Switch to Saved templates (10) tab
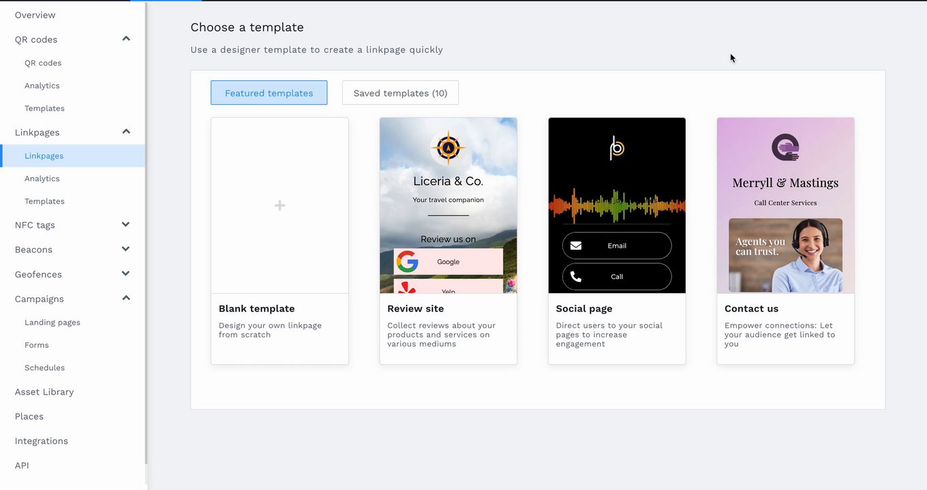The height and width of the screenshot is (490, 927). [400, 93]
